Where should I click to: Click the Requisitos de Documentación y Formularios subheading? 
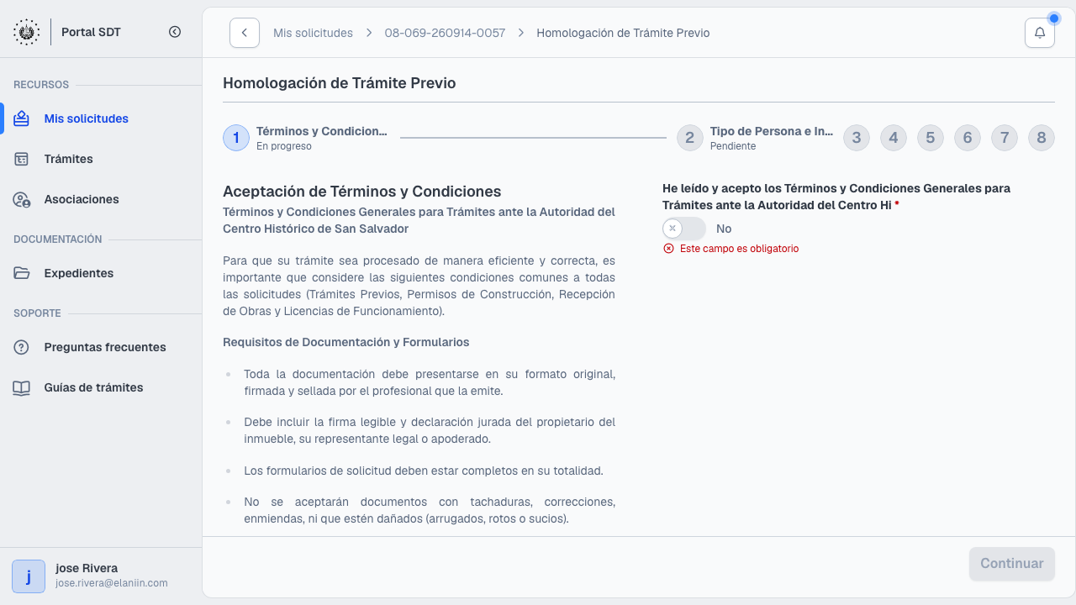coord(346,342)
